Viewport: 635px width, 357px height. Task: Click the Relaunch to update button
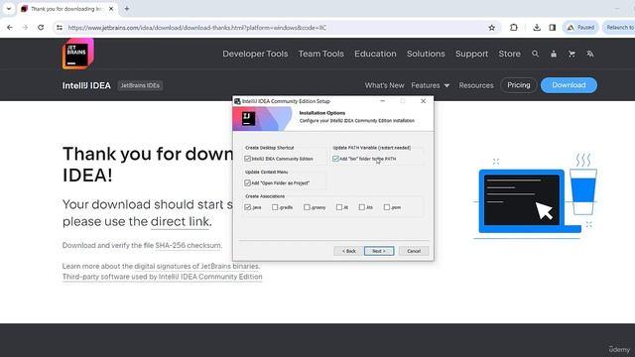(619, 28)
